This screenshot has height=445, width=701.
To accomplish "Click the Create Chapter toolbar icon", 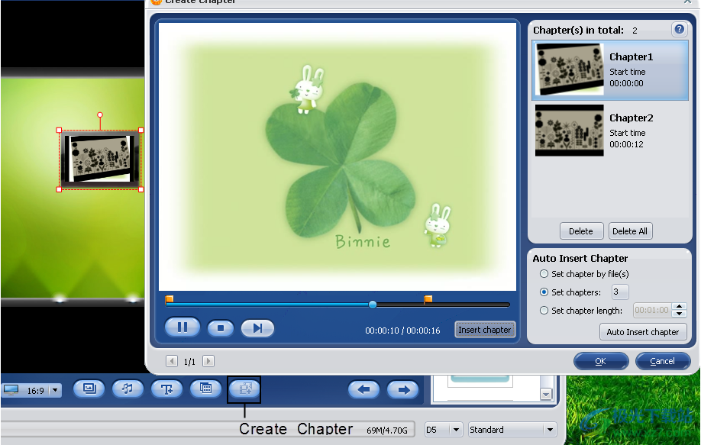I will (x=244, y=389).
